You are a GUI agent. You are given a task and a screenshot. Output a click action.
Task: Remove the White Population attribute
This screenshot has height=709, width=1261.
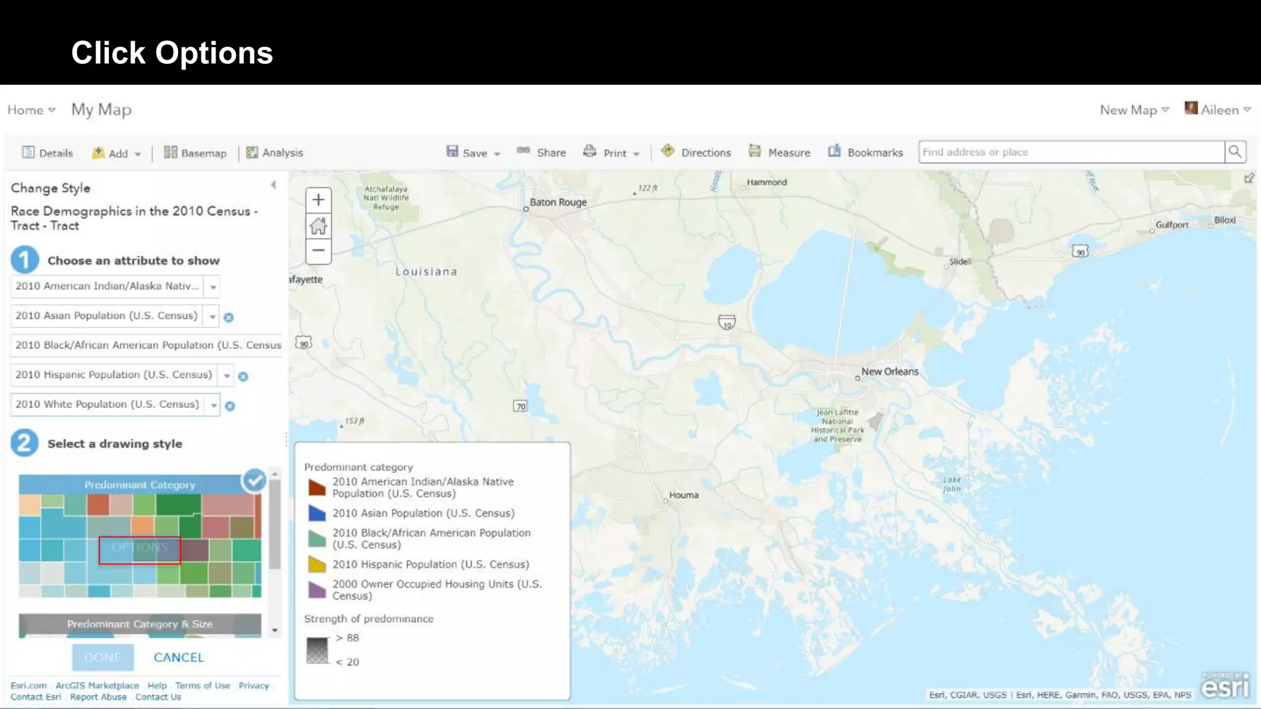230,406
